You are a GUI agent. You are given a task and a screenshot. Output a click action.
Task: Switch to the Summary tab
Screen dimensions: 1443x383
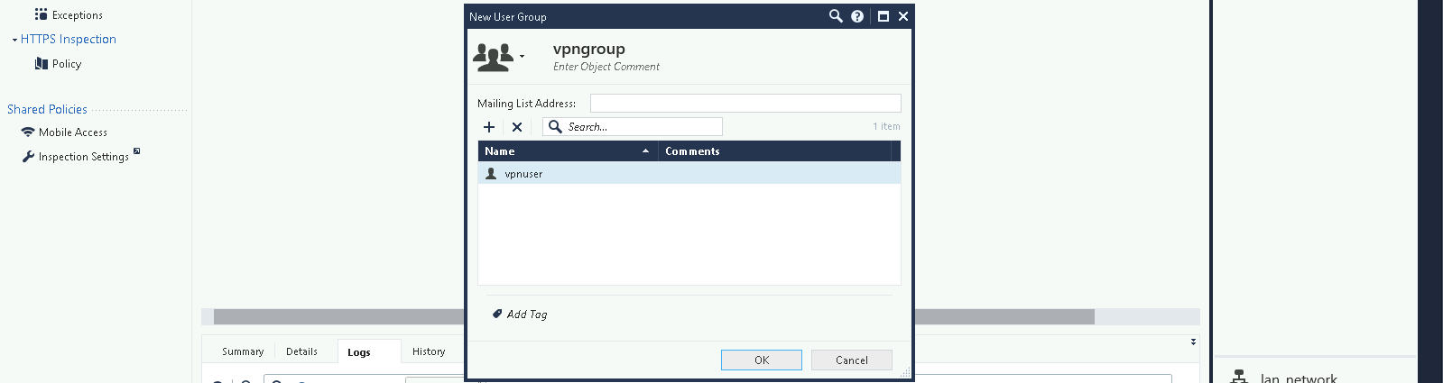(243, 351)
